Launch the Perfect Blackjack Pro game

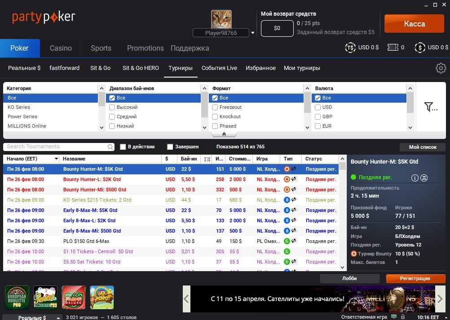click(45, 298)
